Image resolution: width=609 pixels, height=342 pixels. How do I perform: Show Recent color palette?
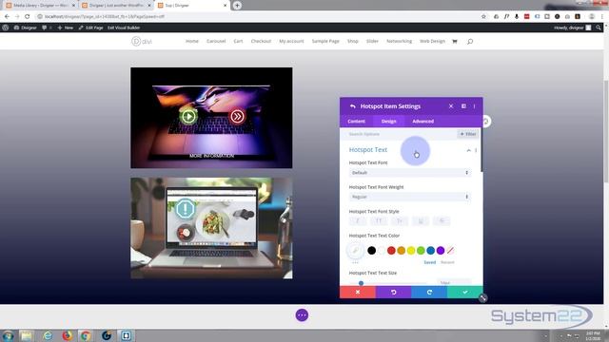point(447,262)
